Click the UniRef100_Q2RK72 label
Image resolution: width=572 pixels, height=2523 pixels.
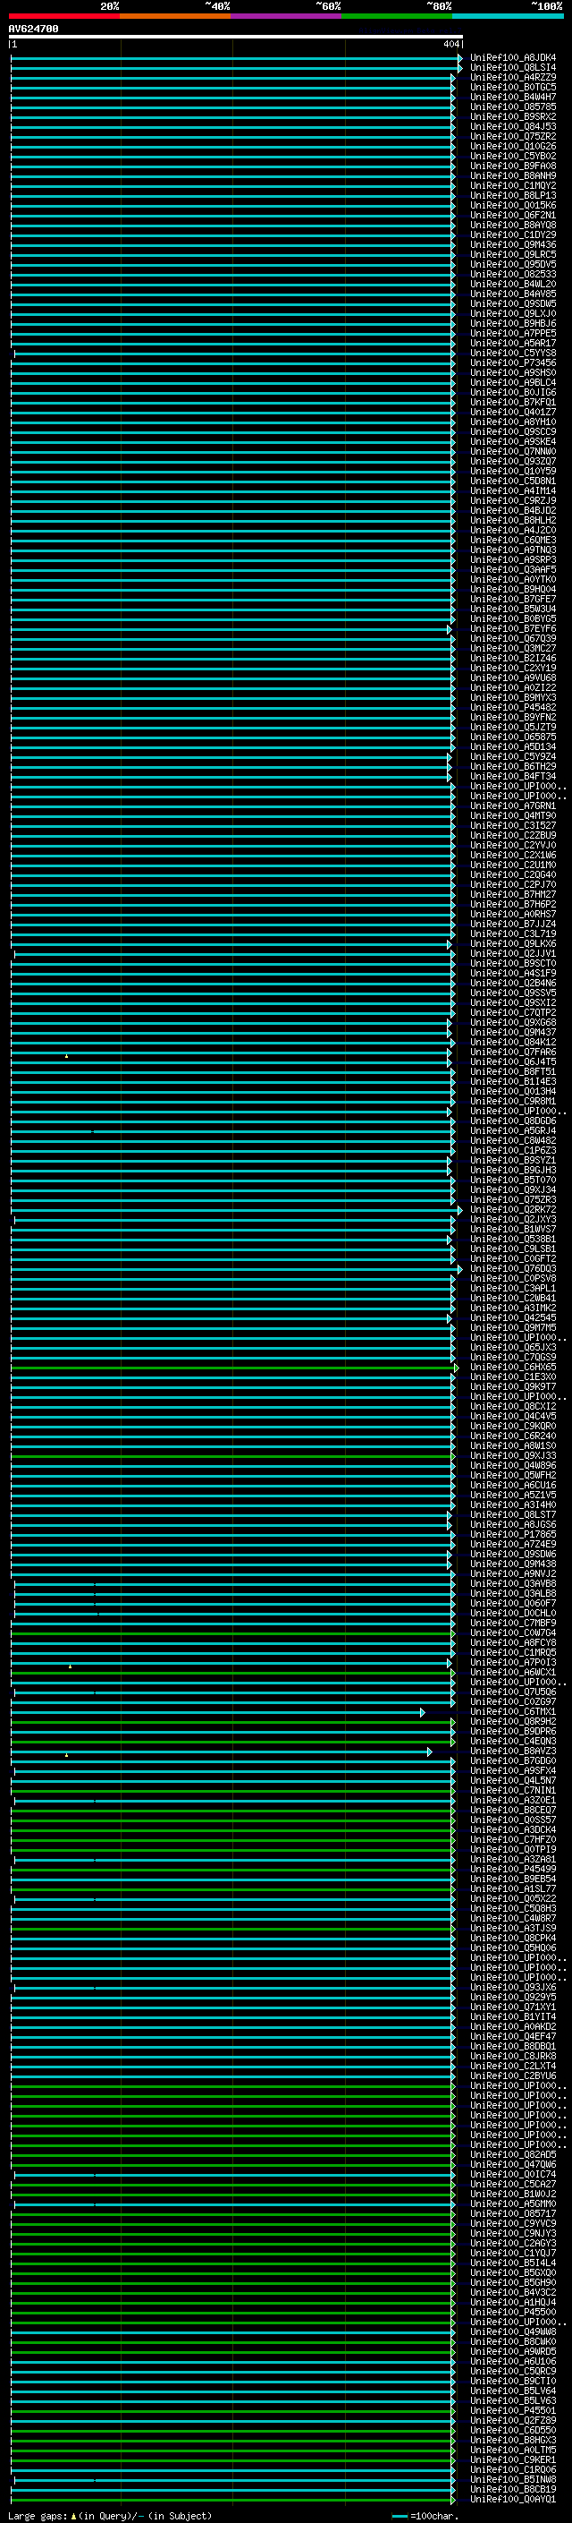(x=513, y=1211)
